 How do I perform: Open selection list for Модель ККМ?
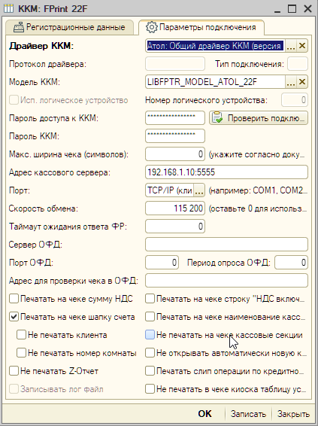pos(291,82)
